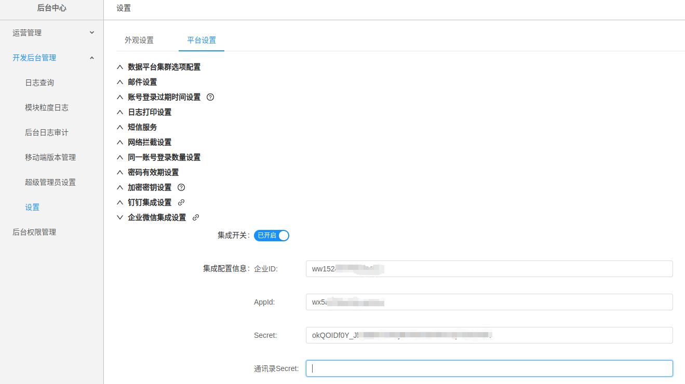Screen dimensions: 685x384
Task: Open 后台日志审计 in the sidebar
Action: 47,132
